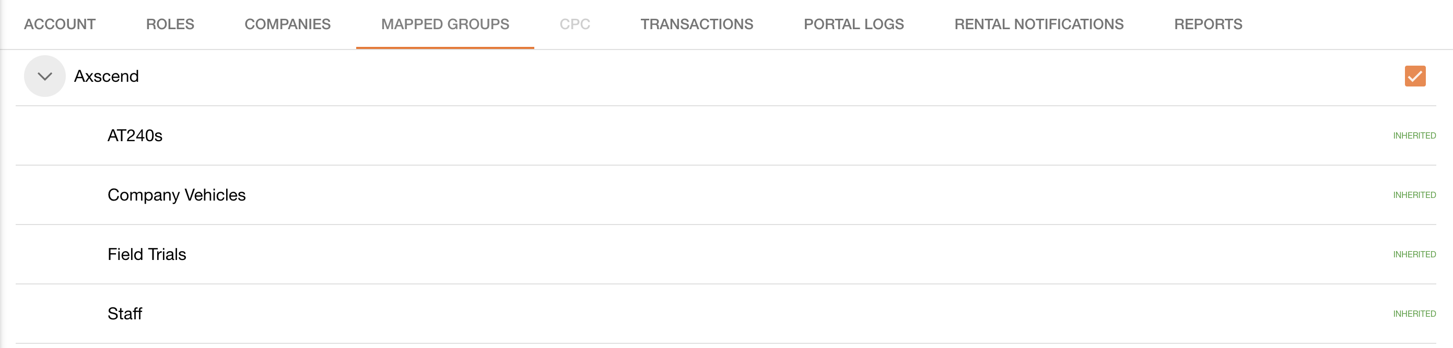
Task: Open the Companies tab
Action: (x=287, y=24)
